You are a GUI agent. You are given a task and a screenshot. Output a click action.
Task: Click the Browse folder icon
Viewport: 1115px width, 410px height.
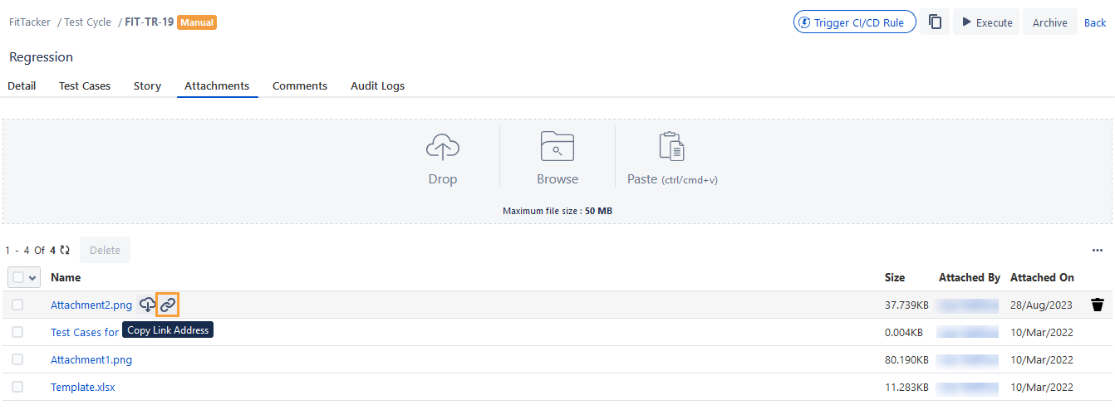[x=557, y=146]
